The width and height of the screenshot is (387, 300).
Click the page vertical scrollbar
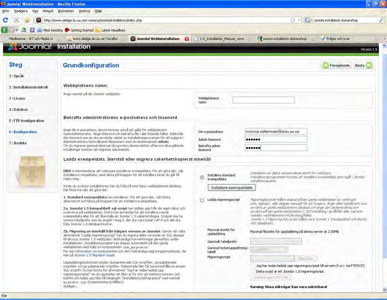pyautogui.click(x=384, y=168)
